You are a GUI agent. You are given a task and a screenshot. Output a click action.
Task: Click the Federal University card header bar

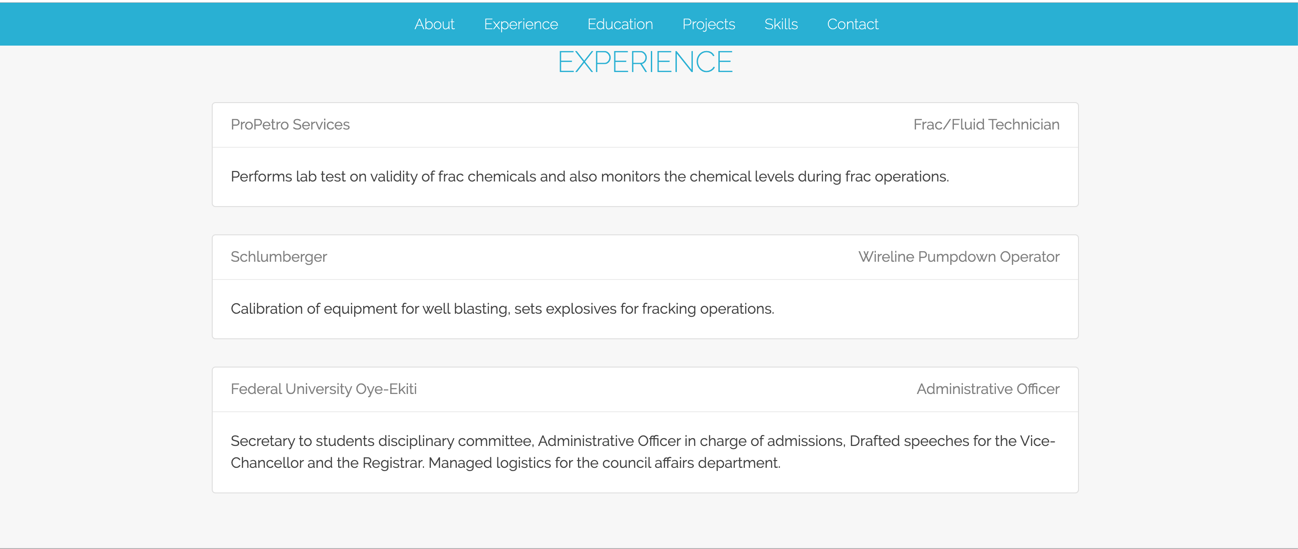(655, 390)
